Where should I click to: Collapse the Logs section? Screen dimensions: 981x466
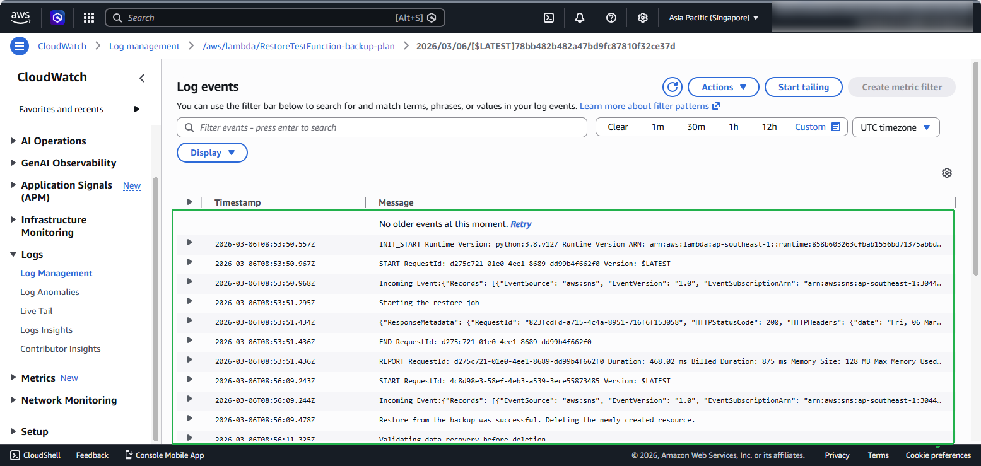[x=14, y=254]
